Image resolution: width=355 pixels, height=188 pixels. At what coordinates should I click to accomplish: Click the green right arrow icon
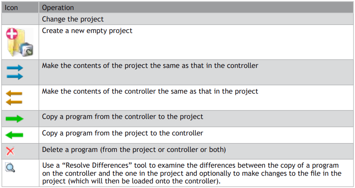pyautogui.click(x=15, y=119)
